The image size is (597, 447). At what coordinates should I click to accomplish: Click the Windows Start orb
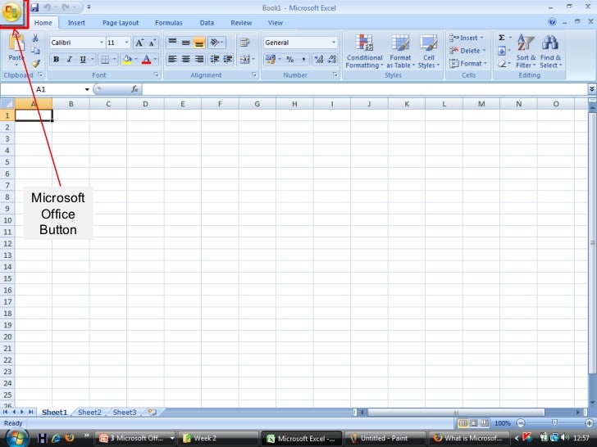pos(16,437)
